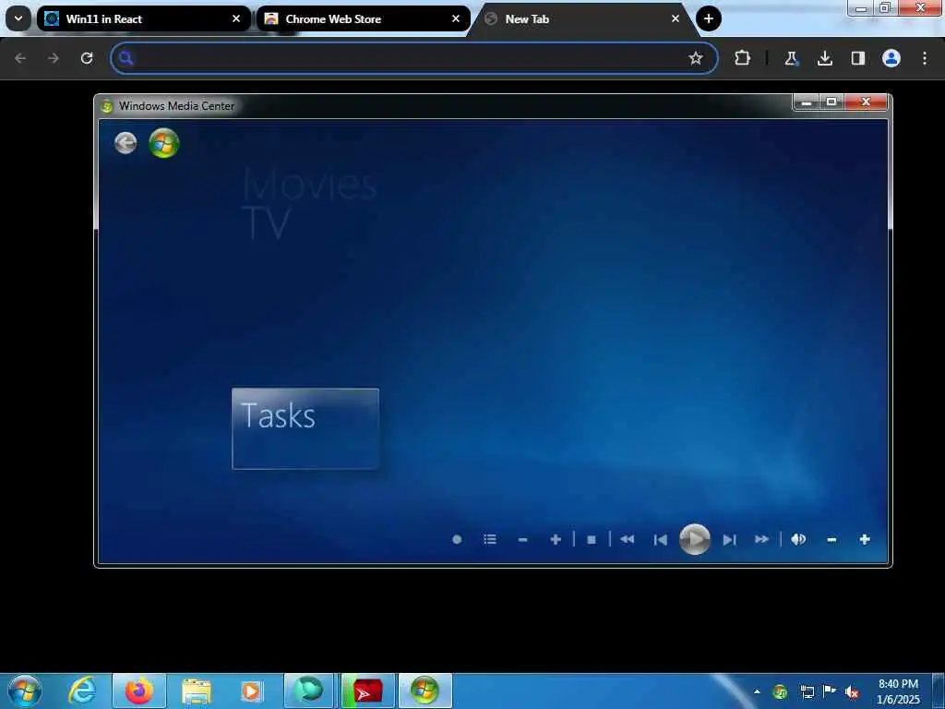Mute the Media Center audio
Screen dimensions: 945x709
pyautogui.click(x=798, y=539)
